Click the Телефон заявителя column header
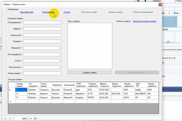182x121 pixels. [x=93, y=85]
